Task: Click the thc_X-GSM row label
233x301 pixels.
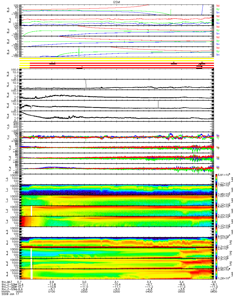Action: coord(9,284)
